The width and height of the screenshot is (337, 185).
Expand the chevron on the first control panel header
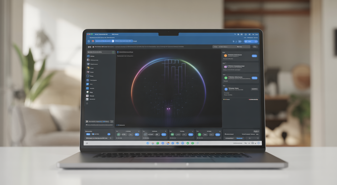click(138, 131)
